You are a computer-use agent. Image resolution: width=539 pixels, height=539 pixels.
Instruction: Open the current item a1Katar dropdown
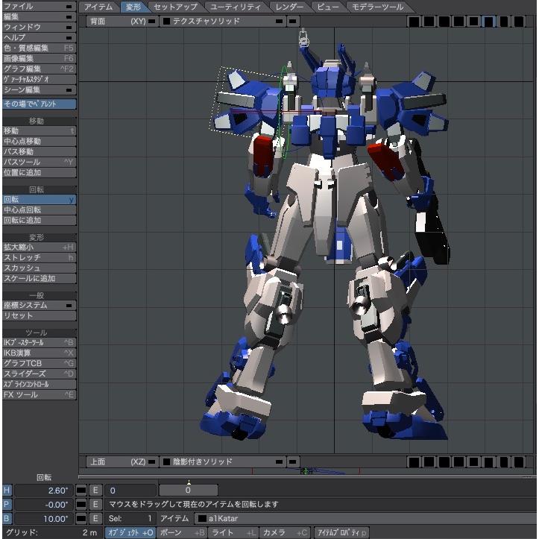pos(365,518)
